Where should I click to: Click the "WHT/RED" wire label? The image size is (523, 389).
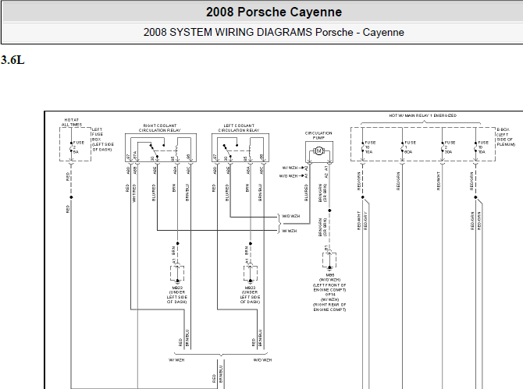[x=134, y=193]
